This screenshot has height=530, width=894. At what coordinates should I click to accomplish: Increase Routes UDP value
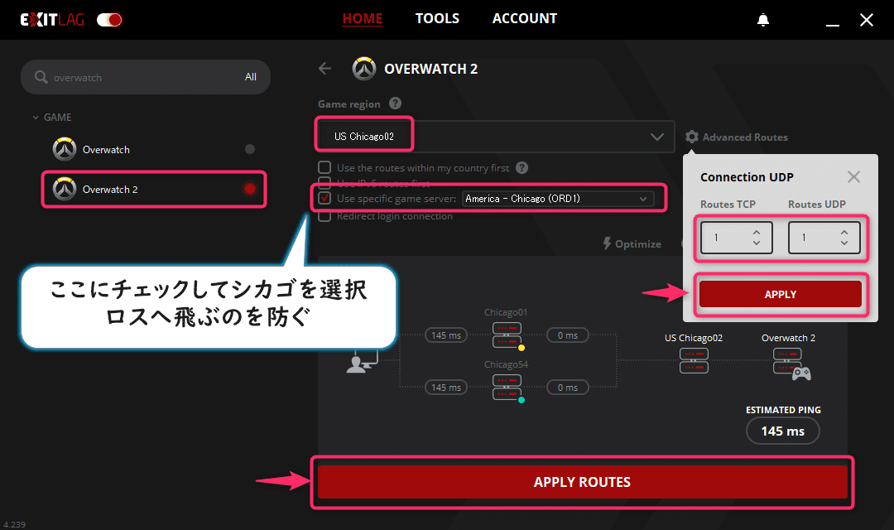point(844,232)
